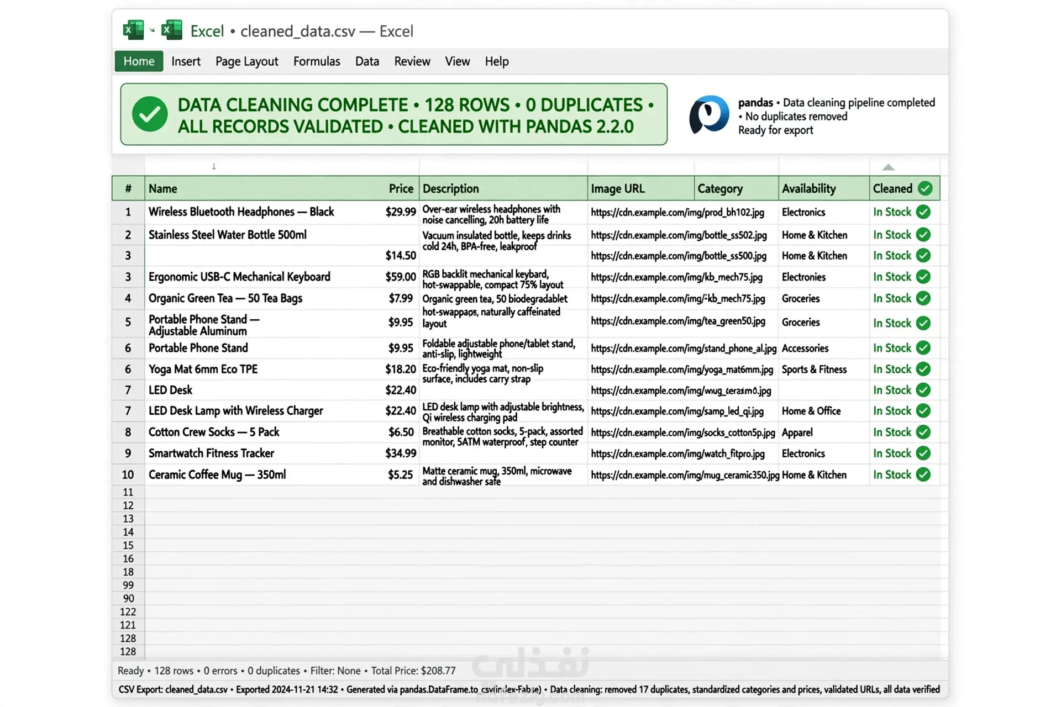The image size is (1061, 707).
Task: Select the Price column header
Action: pyautogui.click(x=401, y=188)
